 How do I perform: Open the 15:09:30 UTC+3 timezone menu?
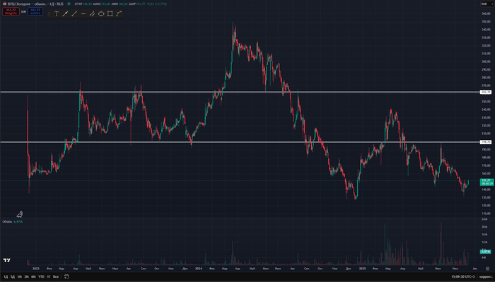click(x=462, y=276)
